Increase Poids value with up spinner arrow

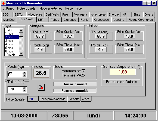[24, 73]
